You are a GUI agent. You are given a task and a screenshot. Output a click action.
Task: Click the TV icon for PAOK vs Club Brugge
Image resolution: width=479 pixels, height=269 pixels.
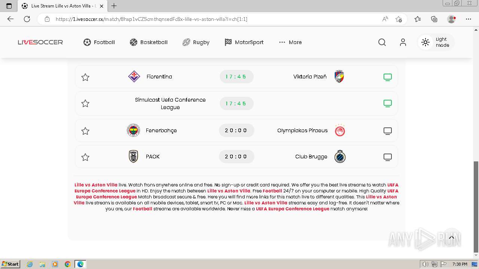click(x=388, y=157)
